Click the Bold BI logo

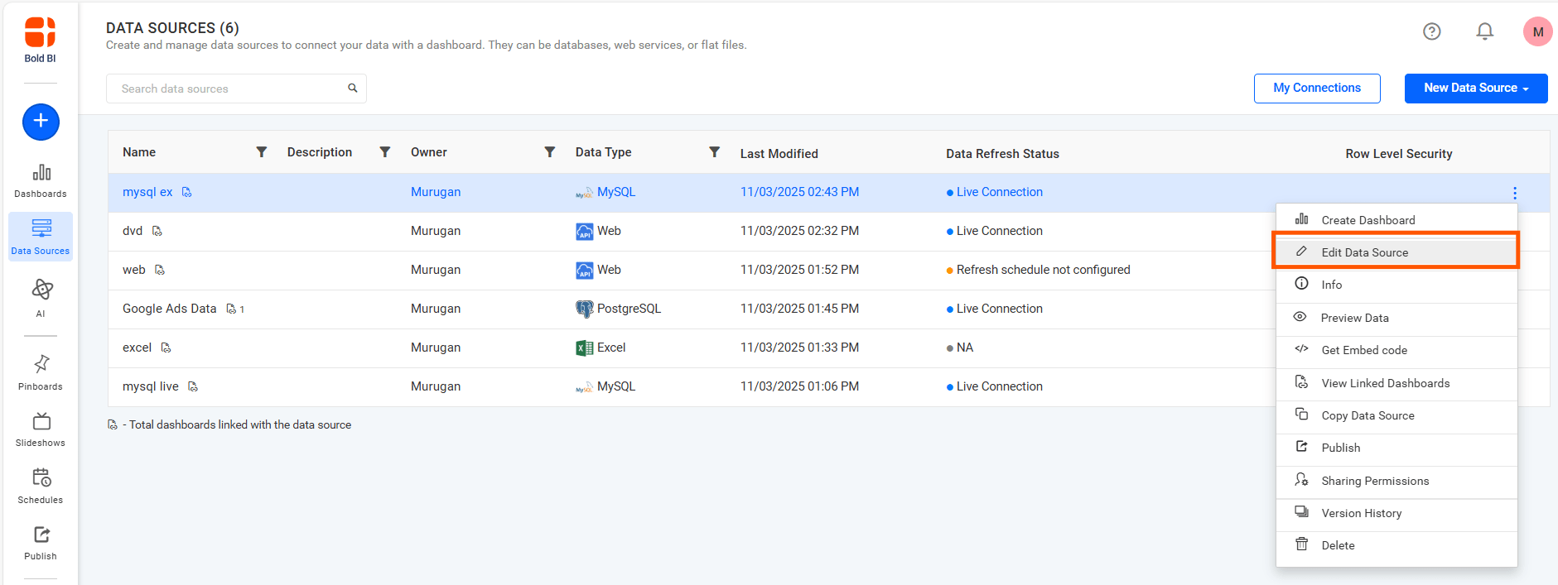tap(40, 40)
